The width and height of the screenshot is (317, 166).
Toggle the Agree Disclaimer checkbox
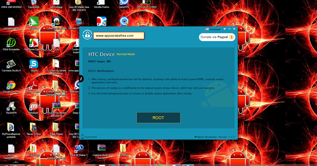click(196, 137)
